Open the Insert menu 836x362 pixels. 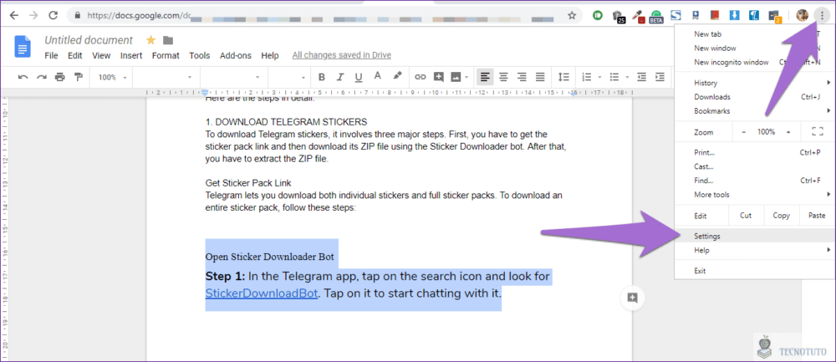pyautogui.click(x=131, y=55)
